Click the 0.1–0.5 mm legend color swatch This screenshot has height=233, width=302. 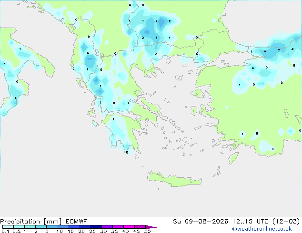[x=8, y=227]
